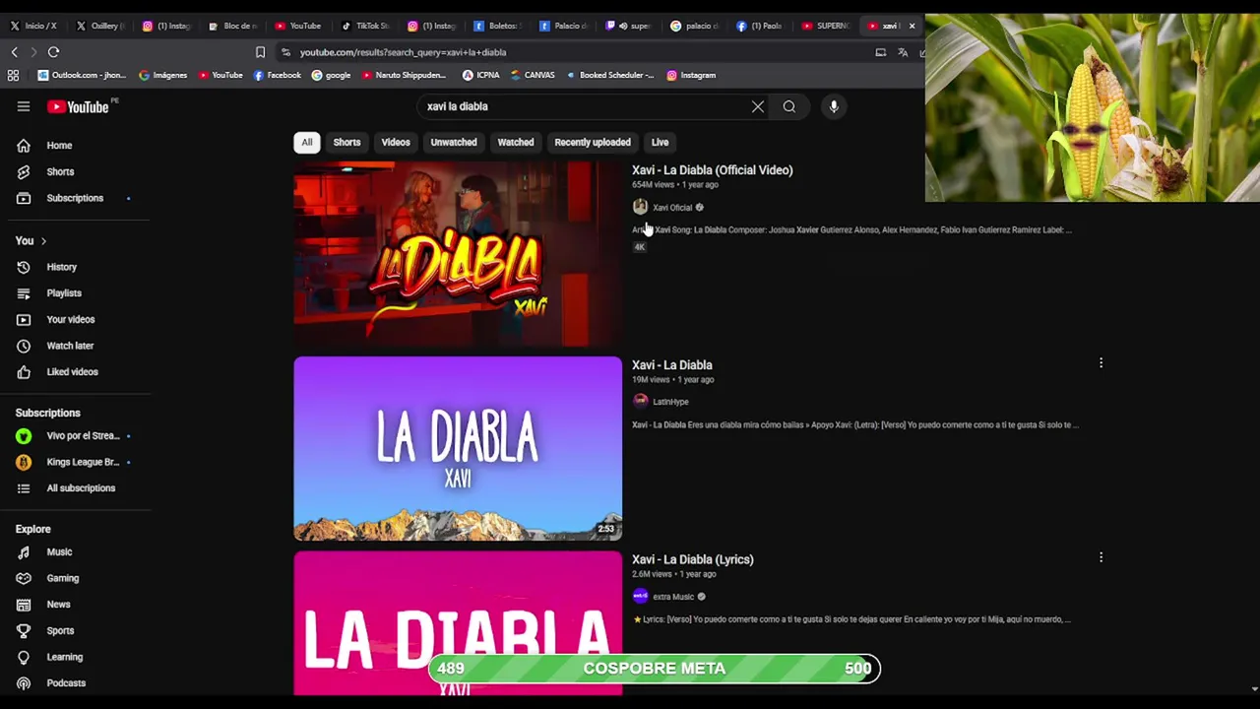Click the browser back arrow

14,52
